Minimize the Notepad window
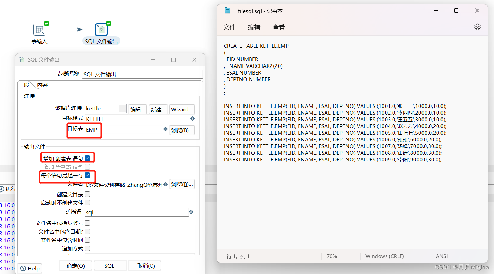 pyautogui.click(x=436, y=11)
